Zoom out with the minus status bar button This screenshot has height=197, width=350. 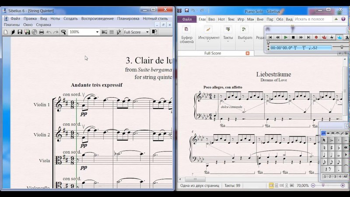(x=313, y=185)
